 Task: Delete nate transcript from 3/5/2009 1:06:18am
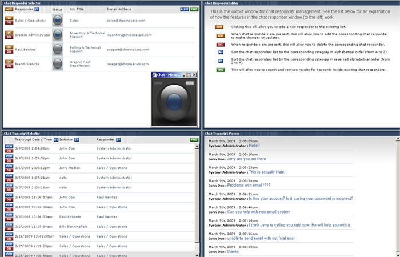coord(9,190)
